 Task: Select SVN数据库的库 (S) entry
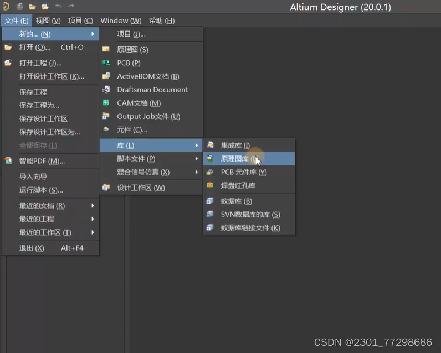[x=249, y=215]
